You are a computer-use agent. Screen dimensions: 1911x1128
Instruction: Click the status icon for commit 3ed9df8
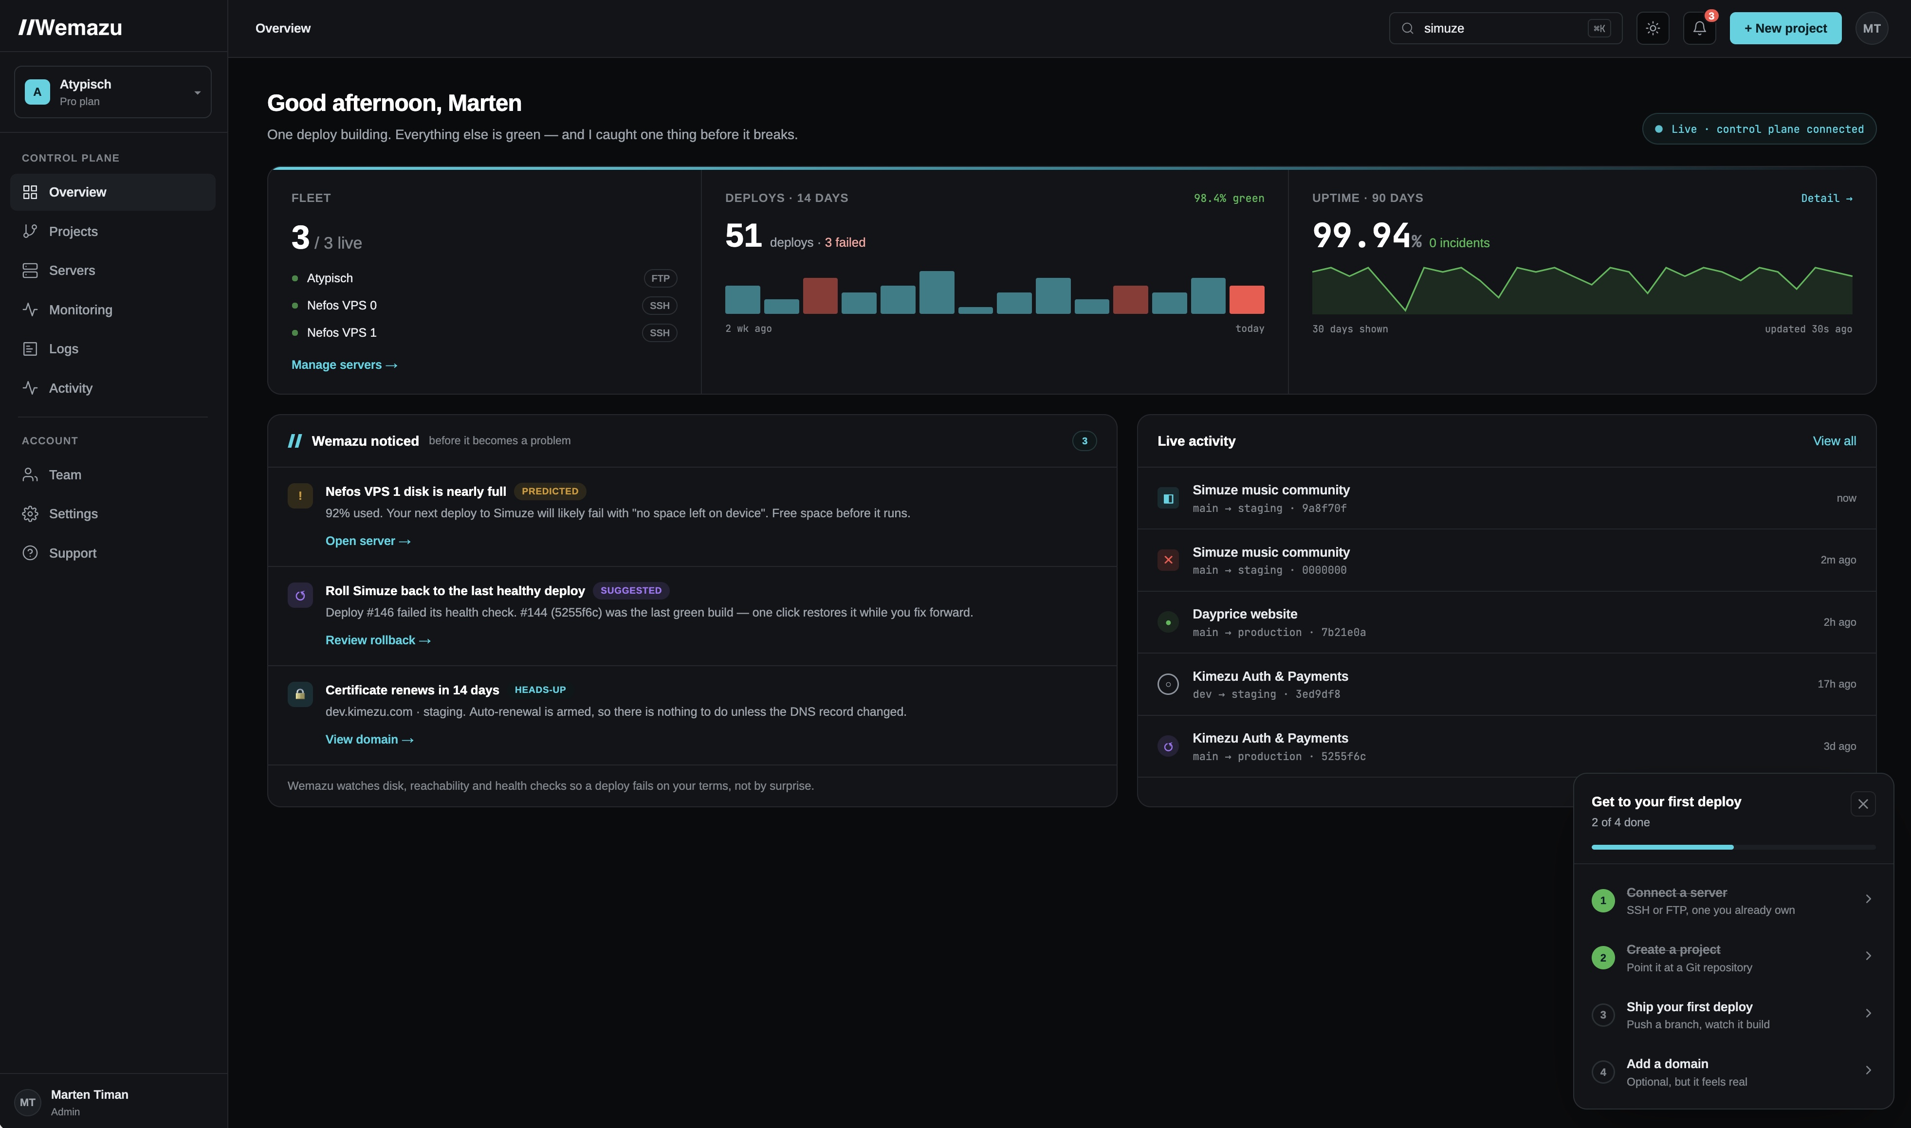(1168, 684)
